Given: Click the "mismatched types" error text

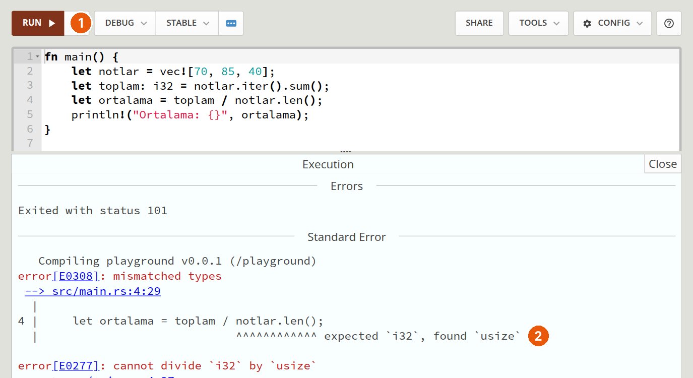Looking at the screenshot, I should pyautogui.click(x=167, y=276).
